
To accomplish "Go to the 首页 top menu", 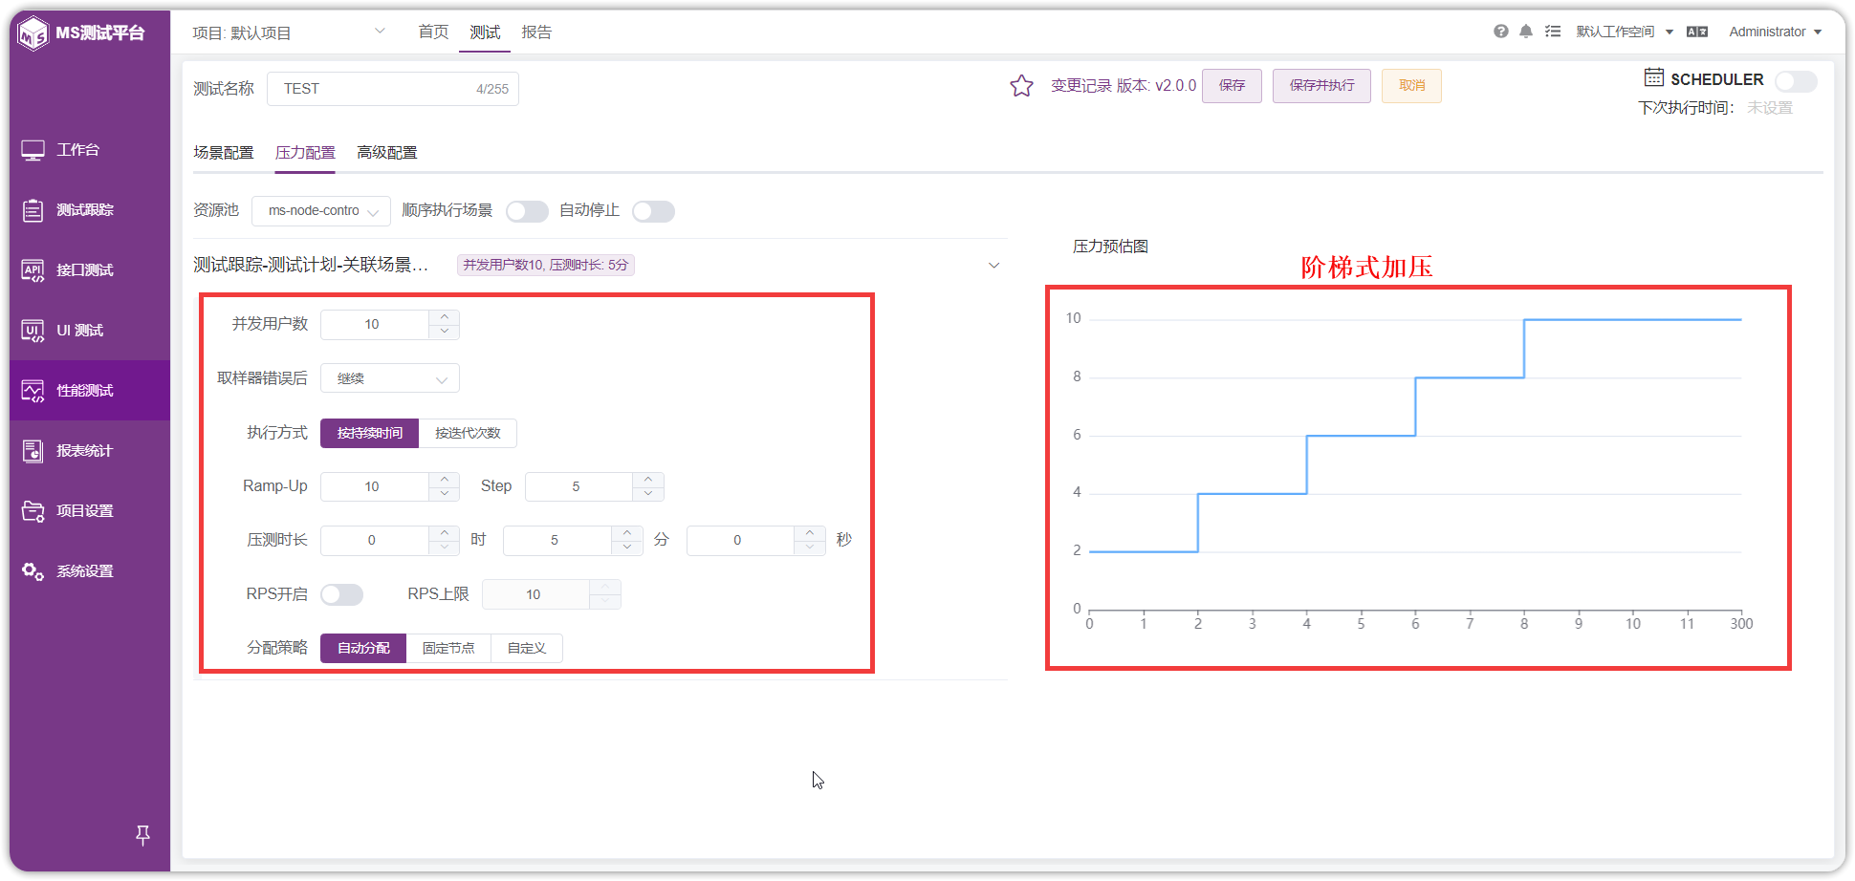I will (x=433, y=32).
